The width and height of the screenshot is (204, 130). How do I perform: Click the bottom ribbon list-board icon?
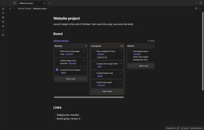(x=3, y=35)
